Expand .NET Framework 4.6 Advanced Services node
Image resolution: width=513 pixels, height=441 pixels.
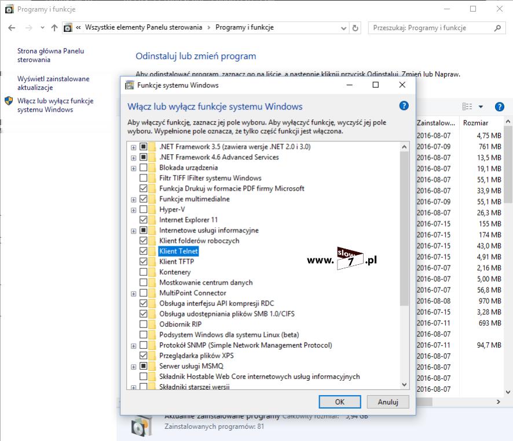point(134,158)
